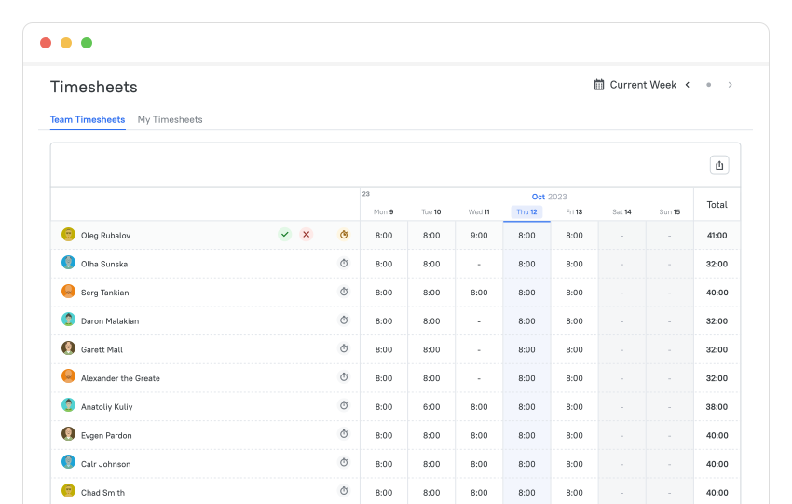Jump to today using the dot button

[709, 85]
